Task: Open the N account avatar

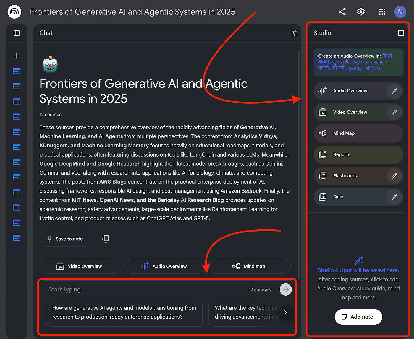Action: point(400,12)
